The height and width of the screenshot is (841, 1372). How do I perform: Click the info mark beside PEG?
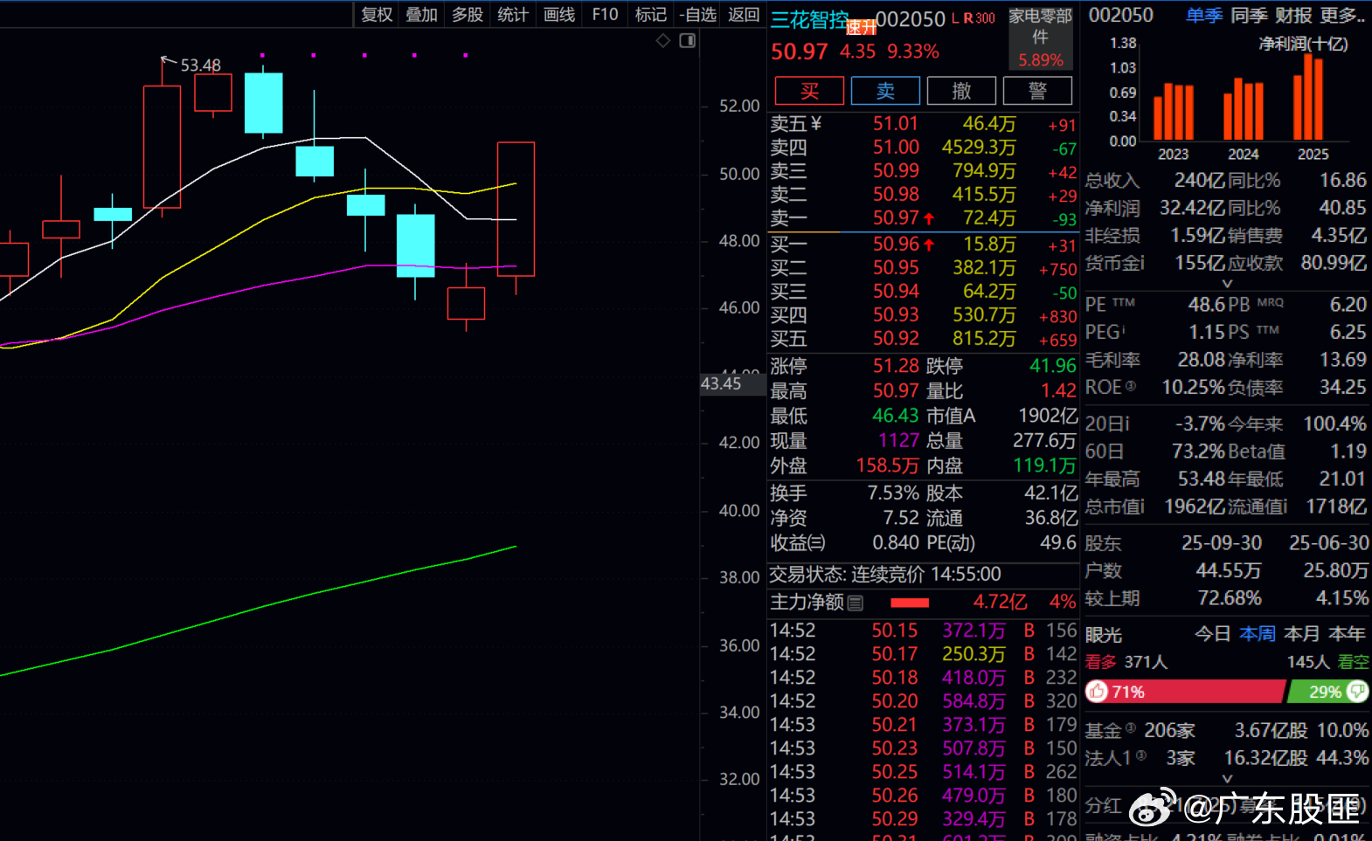(x=1124, y=329)
